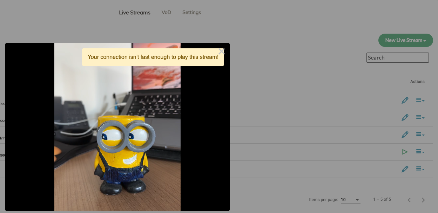Edit the last live stream in the list
This screenshot has width=438, height=213.
[x=405, y=169]
